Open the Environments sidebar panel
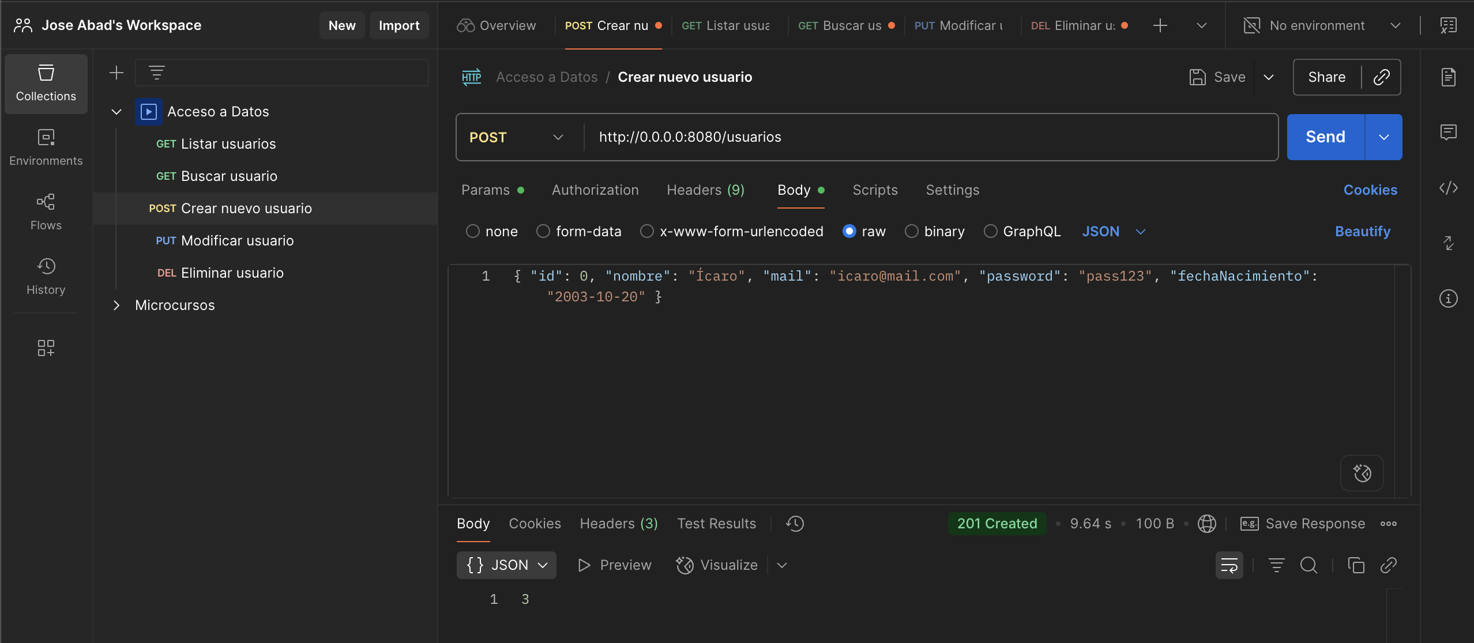The height and width of the screenshot is (643, 1474). pos(46,148)
